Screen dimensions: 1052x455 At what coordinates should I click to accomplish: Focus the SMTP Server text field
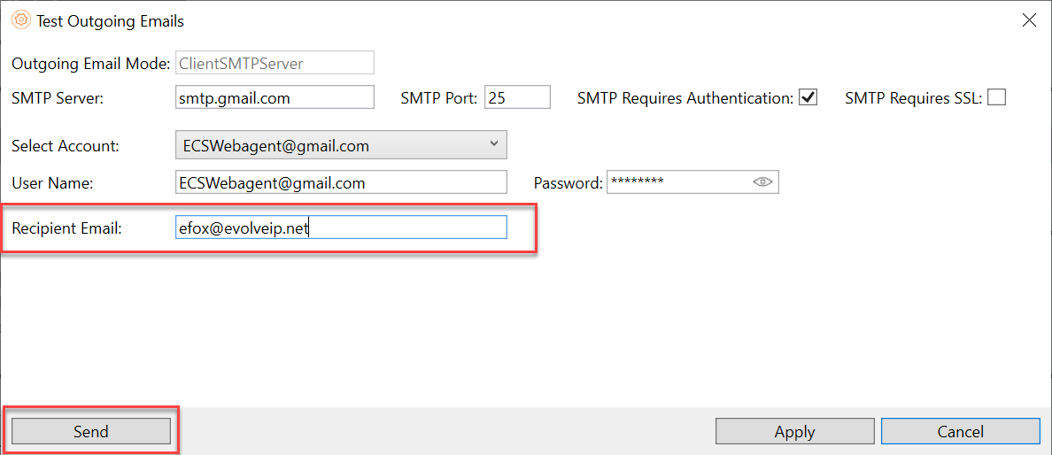275,97
